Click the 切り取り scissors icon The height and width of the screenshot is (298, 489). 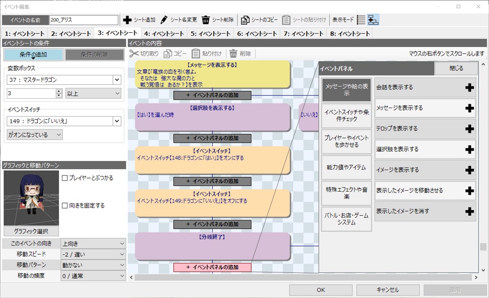(134, 53)
